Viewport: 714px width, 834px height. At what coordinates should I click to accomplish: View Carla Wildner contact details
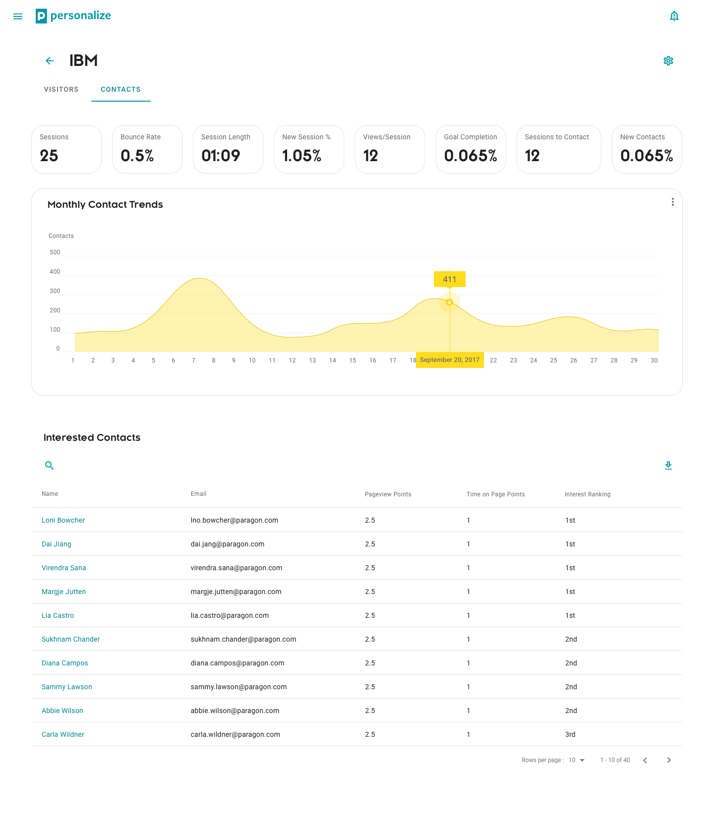[x=63, y=734]
